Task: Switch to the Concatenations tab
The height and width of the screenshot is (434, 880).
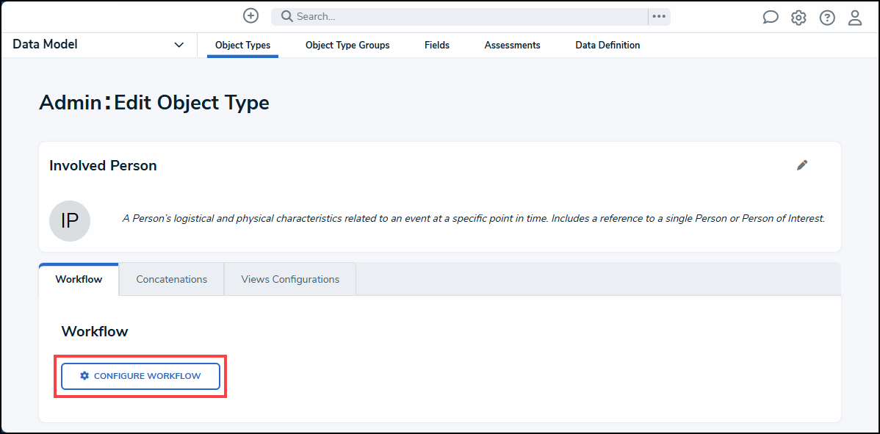Action: click(172, 279)
